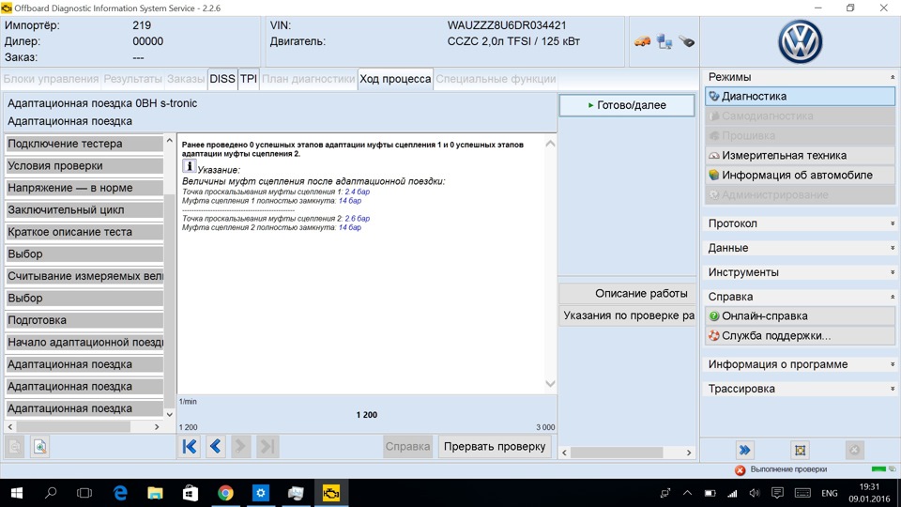Expand the Трассировка section
901x507 pixels.
[892, 389]
